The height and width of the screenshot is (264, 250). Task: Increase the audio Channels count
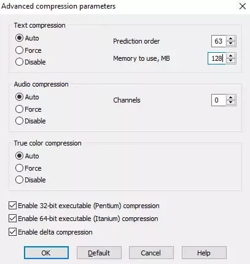(231, 98)
